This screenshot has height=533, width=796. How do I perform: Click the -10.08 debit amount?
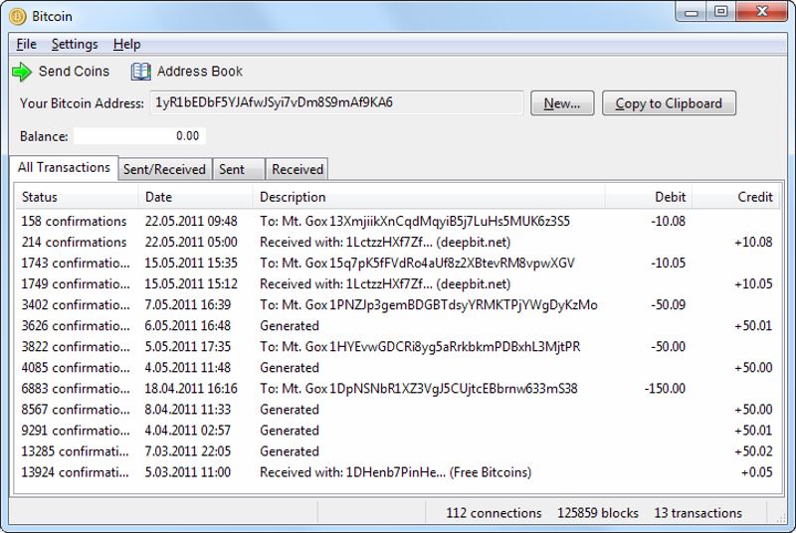668,221
